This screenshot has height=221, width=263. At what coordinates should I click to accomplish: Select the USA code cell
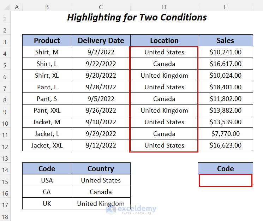pos(47,180)
